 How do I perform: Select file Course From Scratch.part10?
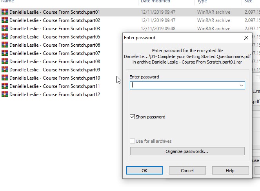pyautogui.click(x=55, y=78)
